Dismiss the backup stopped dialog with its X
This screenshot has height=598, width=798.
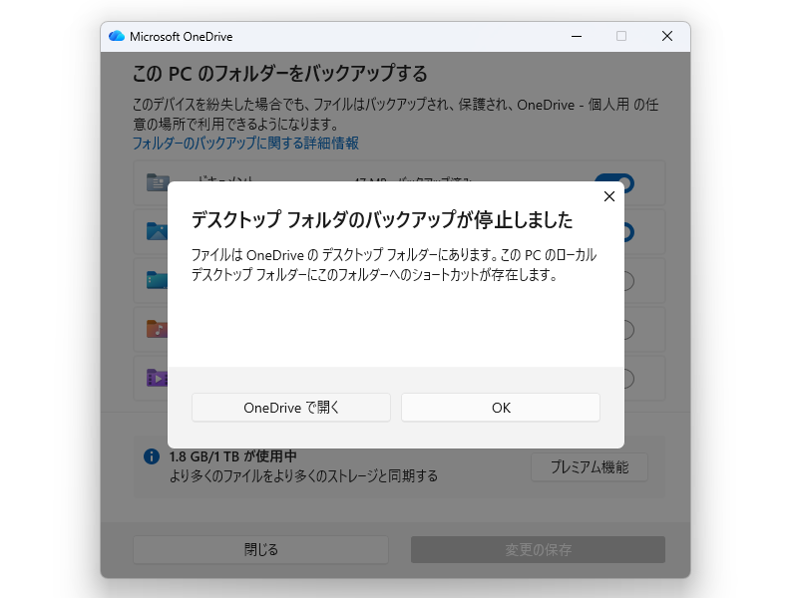[x=609, y=196]
